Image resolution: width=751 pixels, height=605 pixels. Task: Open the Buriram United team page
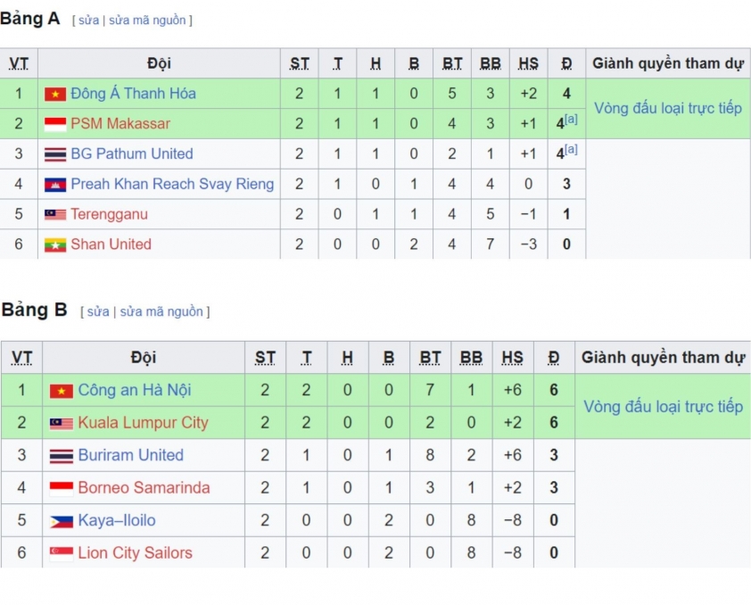pyautogui.click(x=131, y=455)
